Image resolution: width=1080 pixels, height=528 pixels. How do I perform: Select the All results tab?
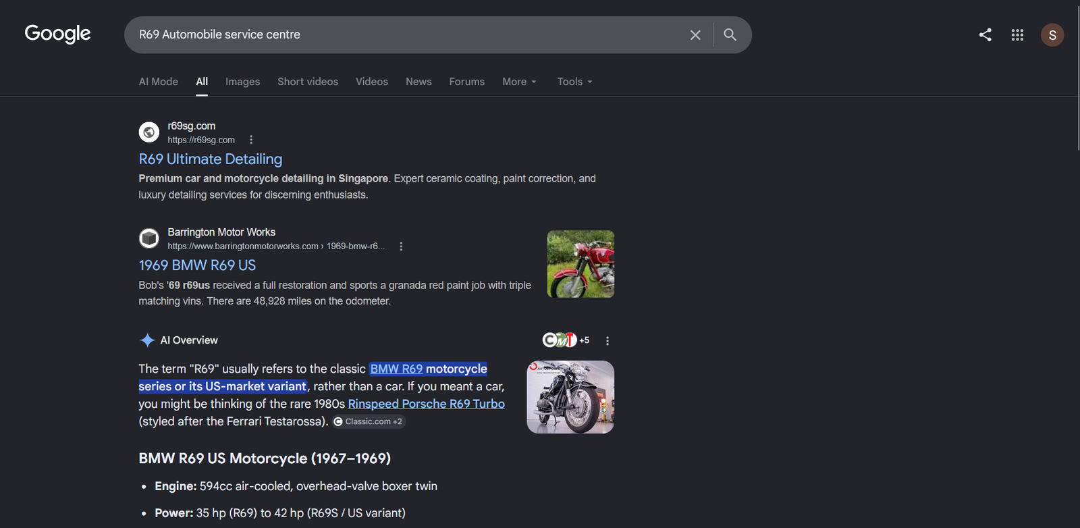202,82
